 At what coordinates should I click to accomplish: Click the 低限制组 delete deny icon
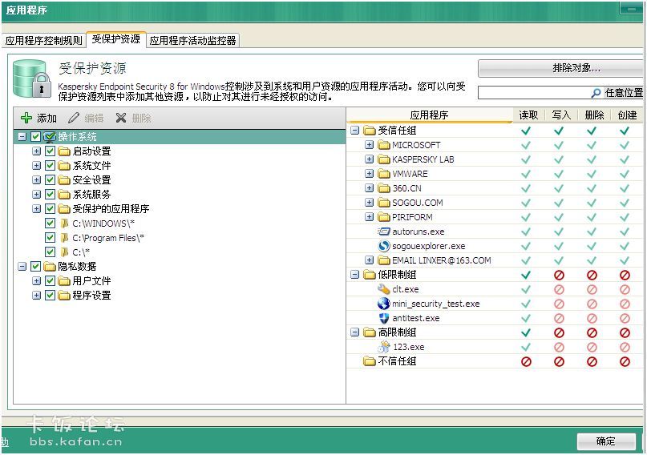592,275
